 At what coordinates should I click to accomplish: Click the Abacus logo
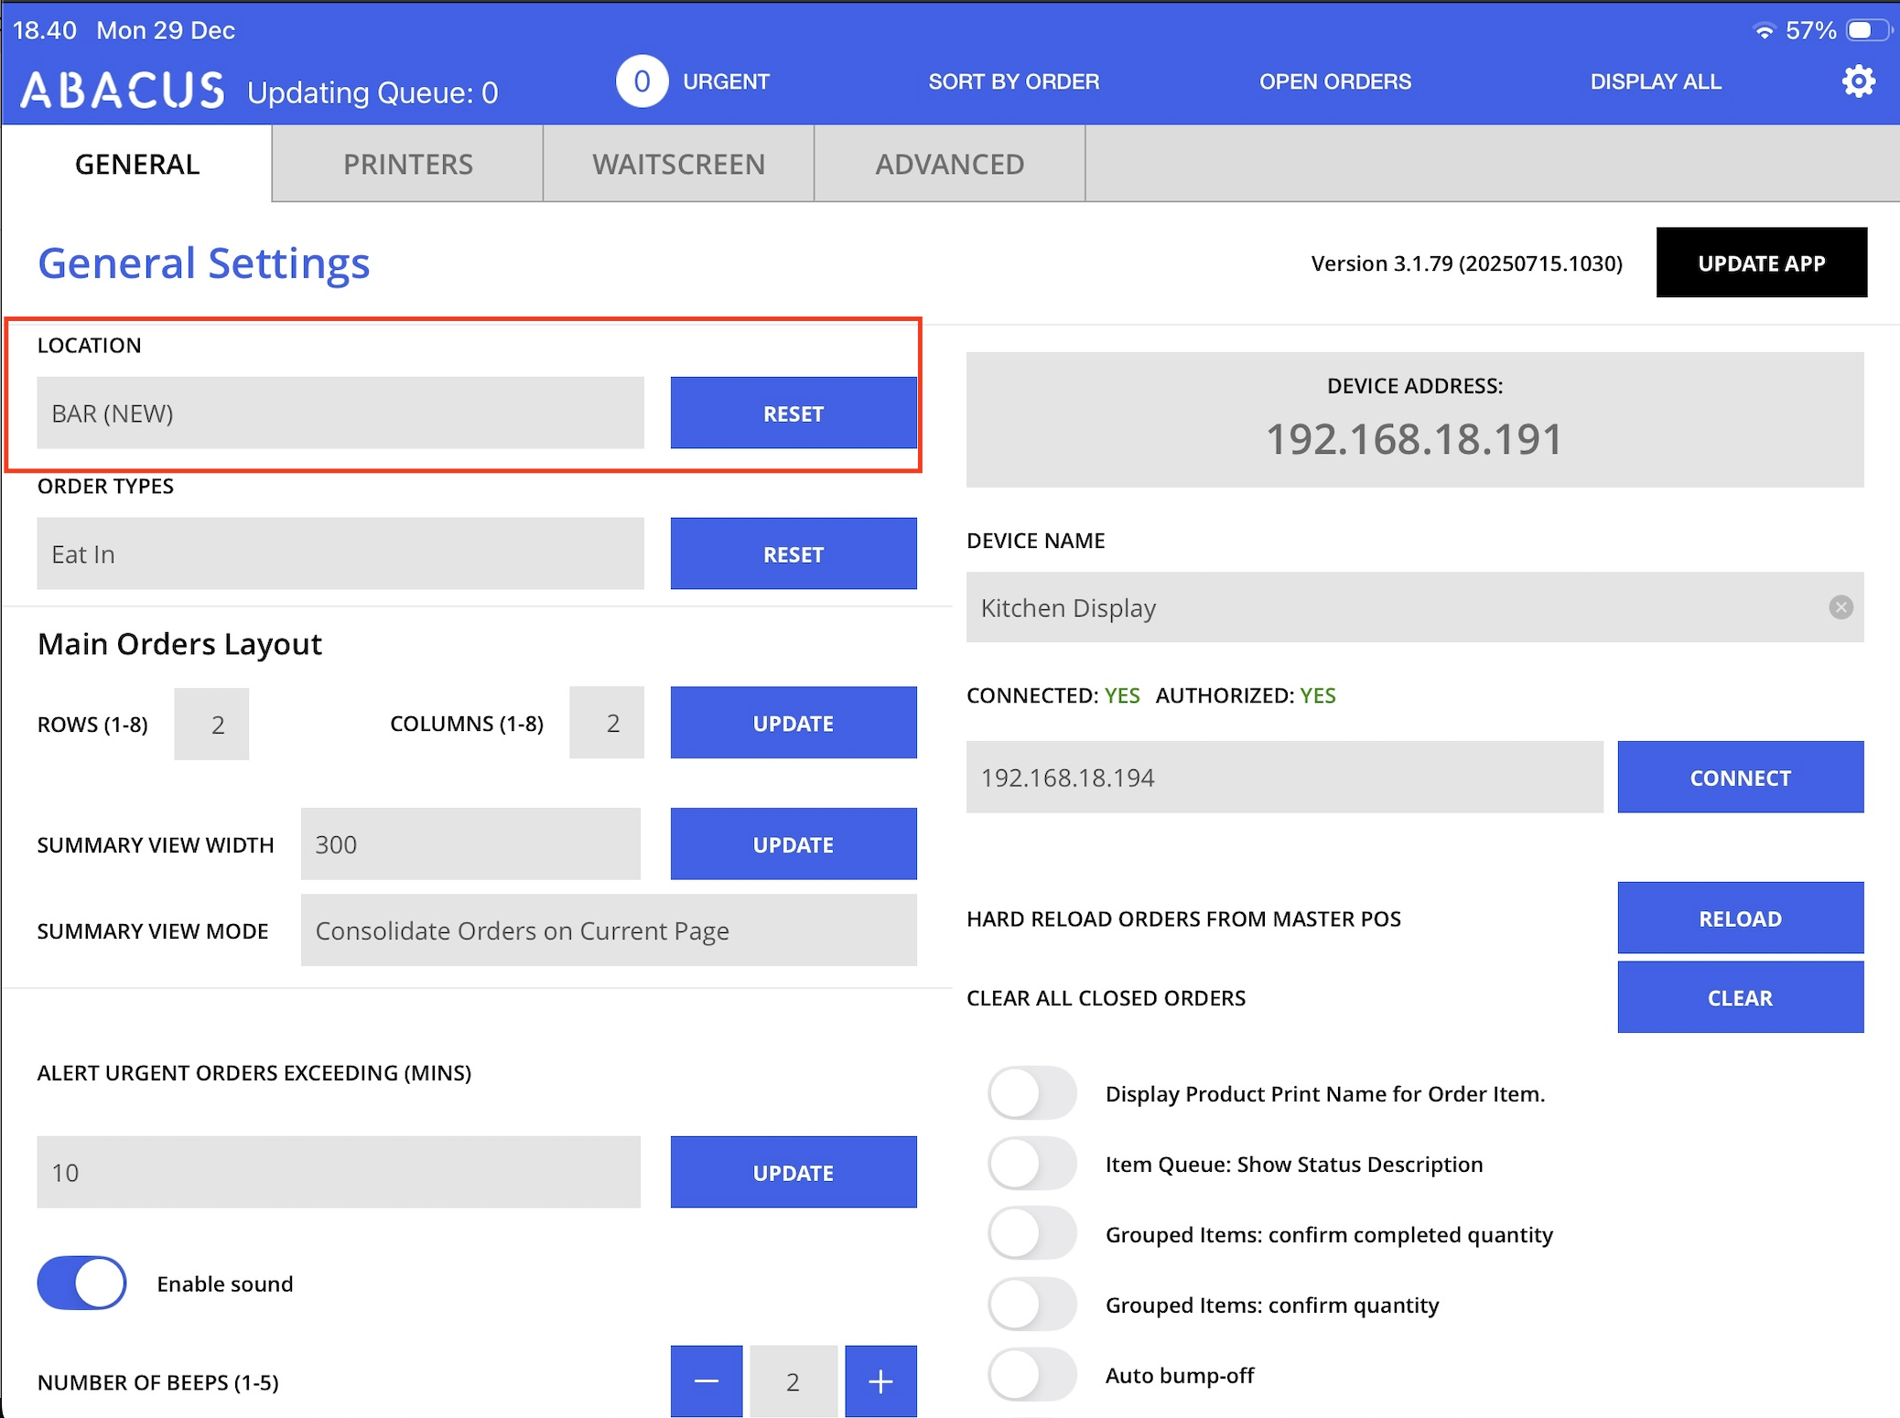[x=123, y=90]
